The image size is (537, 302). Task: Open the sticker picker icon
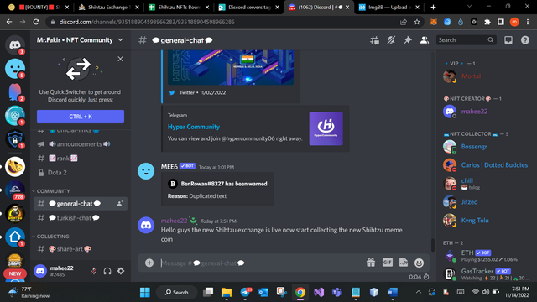[x=404, y=263]
